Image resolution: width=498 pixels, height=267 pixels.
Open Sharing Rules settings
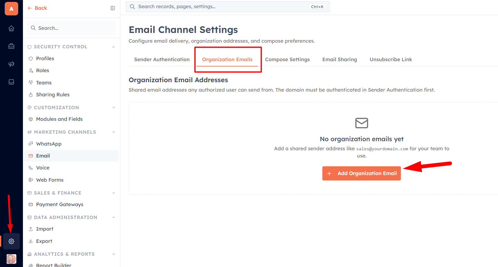point(71,95)
